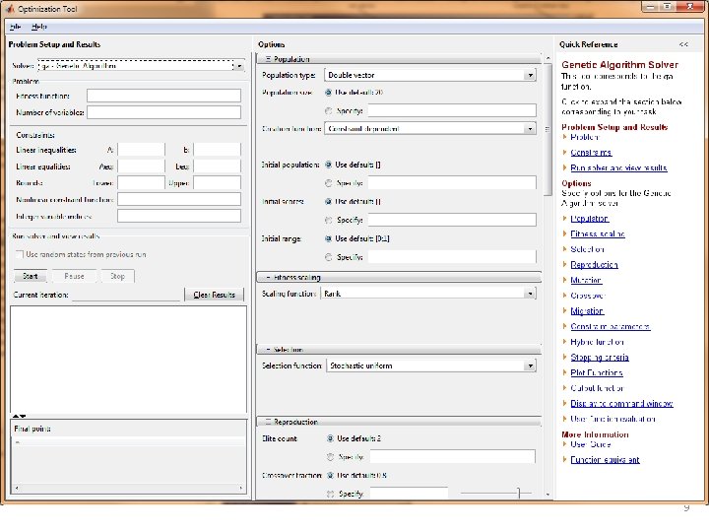Open the Population type dropdown
The width and height of the screenshot is (709, 532).
(x=430, y=75)
